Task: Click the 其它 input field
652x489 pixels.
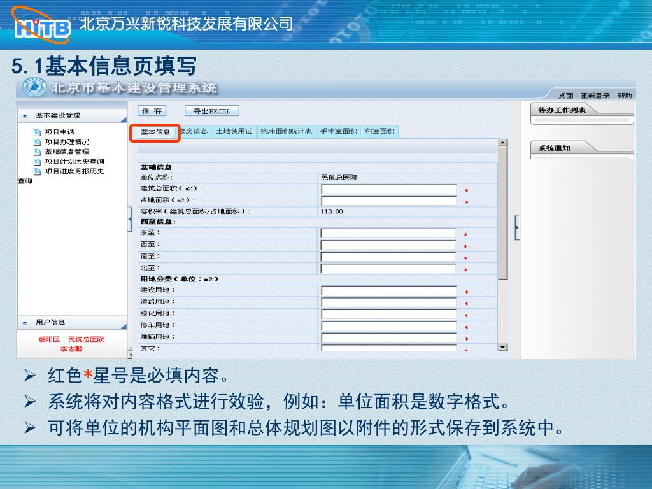Action: click(x=388, y=348)
